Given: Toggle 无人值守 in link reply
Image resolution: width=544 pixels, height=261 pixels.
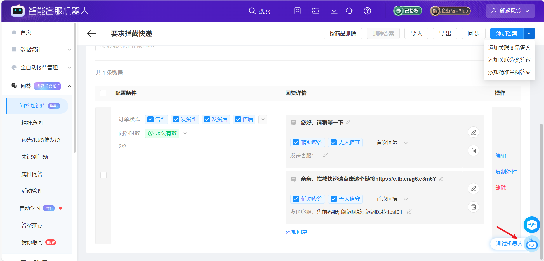Looking at the screenshot, I should click(x=333, y=199).
